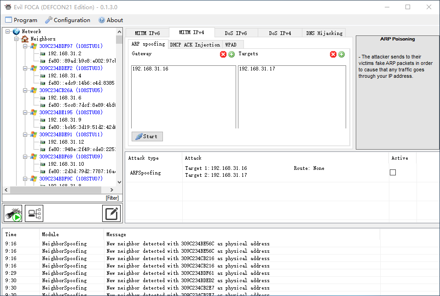Click Windows icon of 309C234BDF9C host
The width and height of the screenshot is (440, 296).
tap(34, 179)
